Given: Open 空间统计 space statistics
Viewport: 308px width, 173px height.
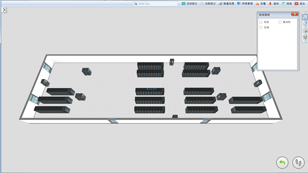Looking at the screenshot, I should click(x=189, y=3).
